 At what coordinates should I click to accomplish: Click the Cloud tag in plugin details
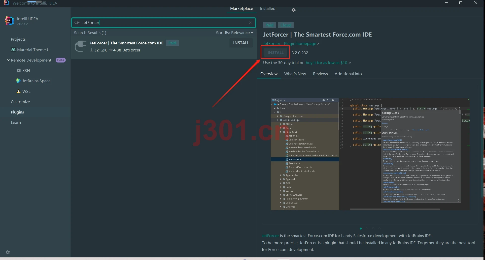point(286,25)
